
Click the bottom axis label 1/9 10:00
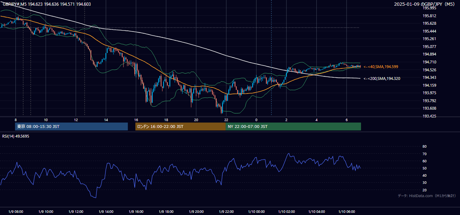tap(46, 211)
